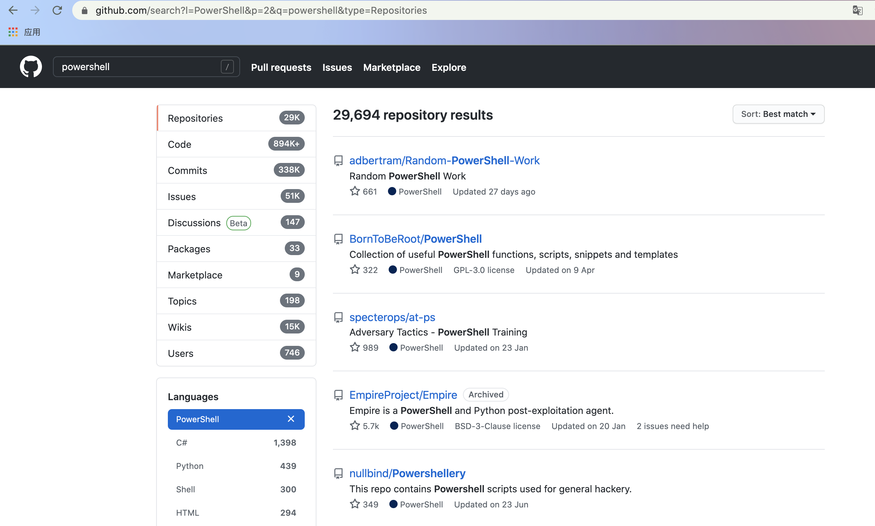The height and width of the screenshot is (526, 875).
Task: Click the GitHub Octocat logo
Action: 31,67
